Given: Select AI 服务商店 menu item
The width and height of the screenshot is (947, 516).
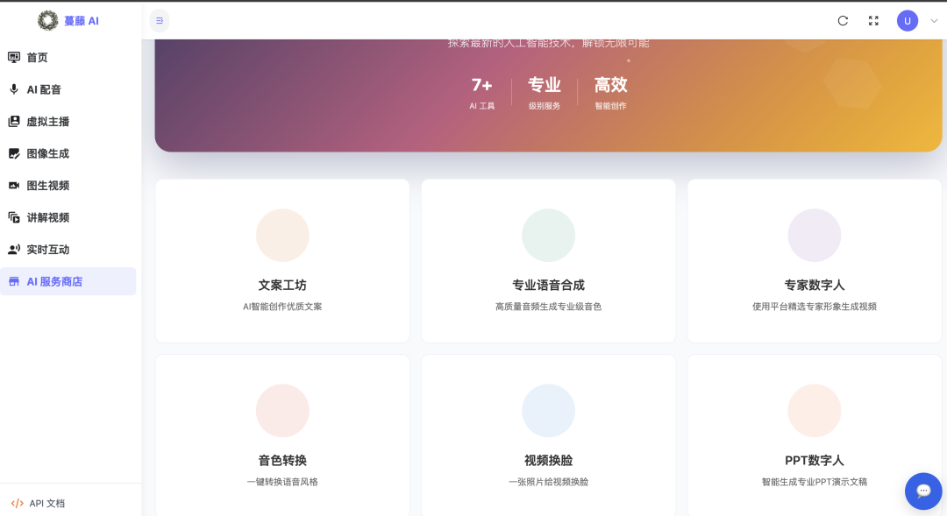Looking at the screenshot, I should 68,281.
